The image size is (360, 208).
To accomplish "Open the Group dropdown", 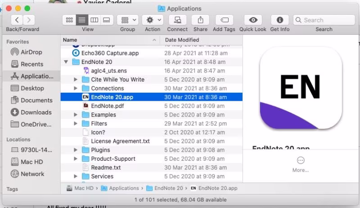I will pos(128,20).
